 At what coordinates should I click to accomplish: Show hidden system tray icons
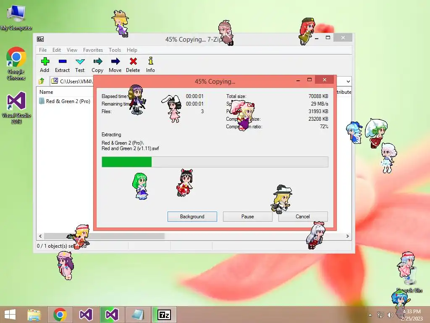pyautogui.click(x=370, y=315)
